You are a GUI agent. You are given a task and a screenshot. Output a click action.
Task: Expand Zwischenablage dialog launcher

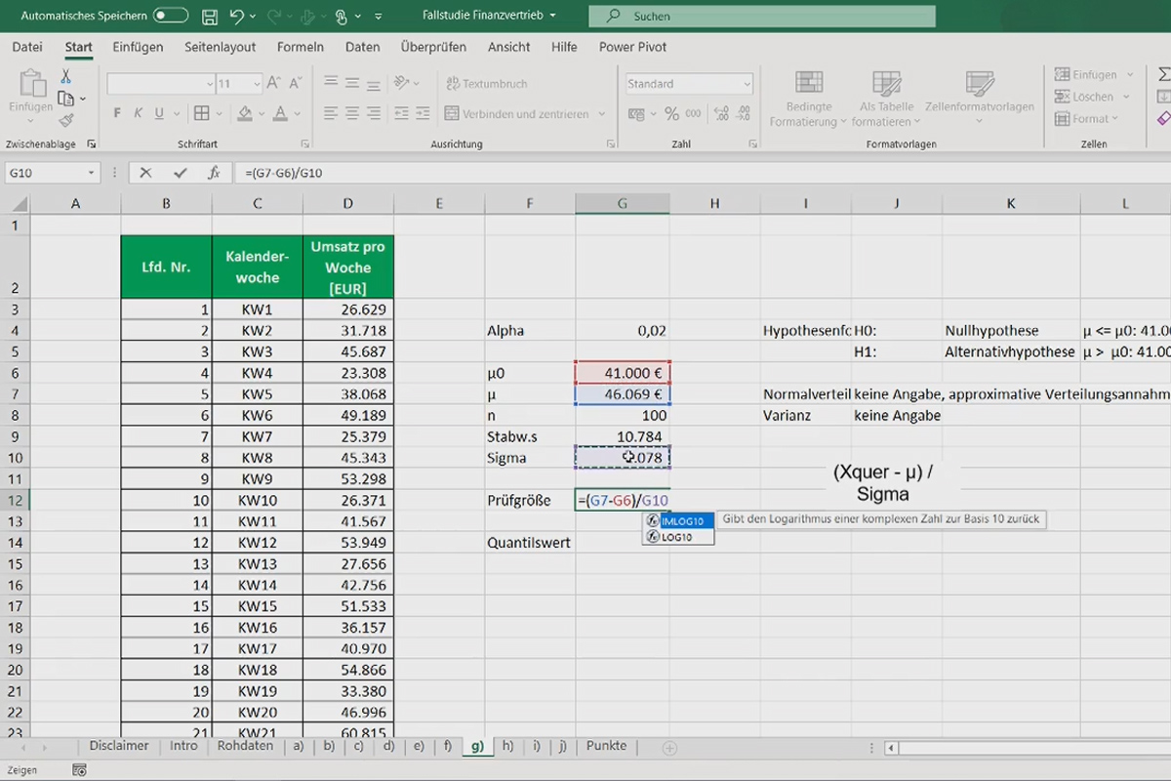tap(92, 144)
